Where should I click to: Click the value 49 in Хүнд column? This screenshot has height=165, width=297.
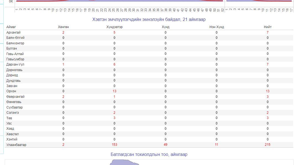165,145
